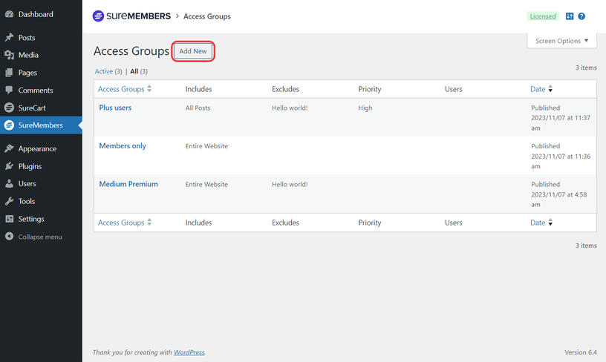Image resolution: width=606 pixels, height=362 pixels.
Task: Click the SureMembers logo in header
Action: tap(131, 16)
